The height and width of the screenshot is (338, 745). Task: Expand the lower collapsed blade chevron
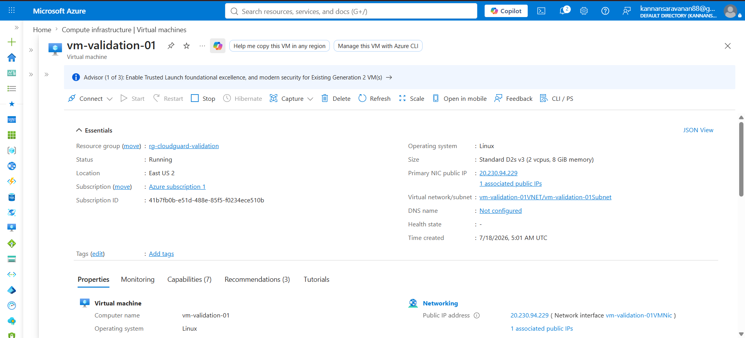[31, 74]
